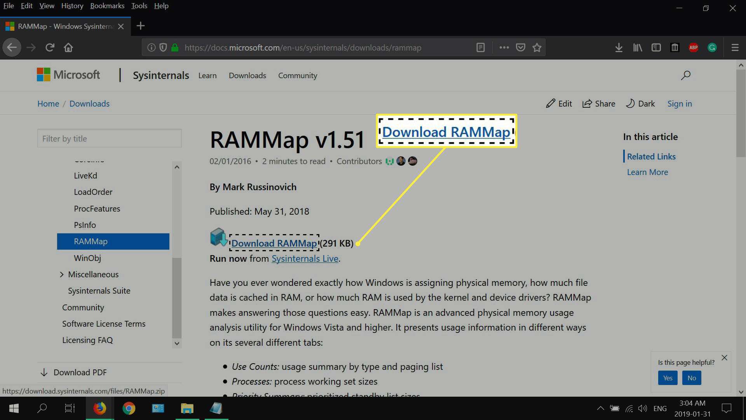
Task: Click the browser Back arrow button
Action: click(x=12, y=47)
